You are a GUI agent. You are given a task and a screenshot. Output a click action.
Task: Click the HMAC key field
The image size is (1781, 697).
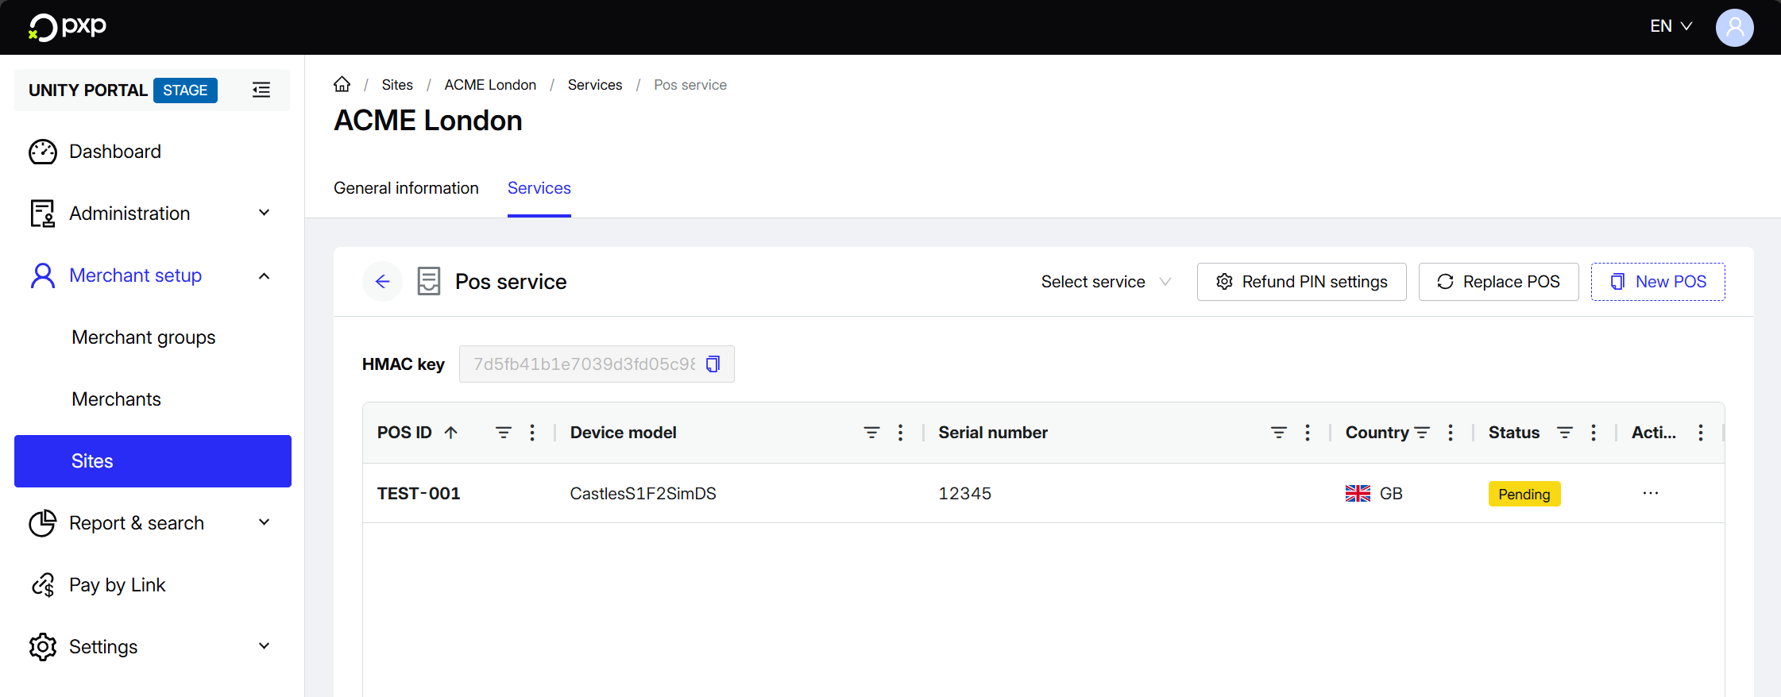pyautogui.click(x=584, y=364)
